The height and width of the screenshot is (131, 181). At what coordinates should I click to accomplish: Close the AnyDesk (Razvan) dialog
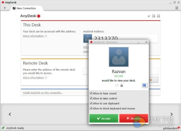click(x=146, y=42)
